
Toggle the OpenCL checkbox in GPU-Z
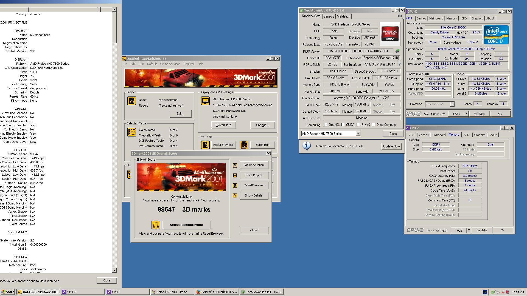(326, 125)
